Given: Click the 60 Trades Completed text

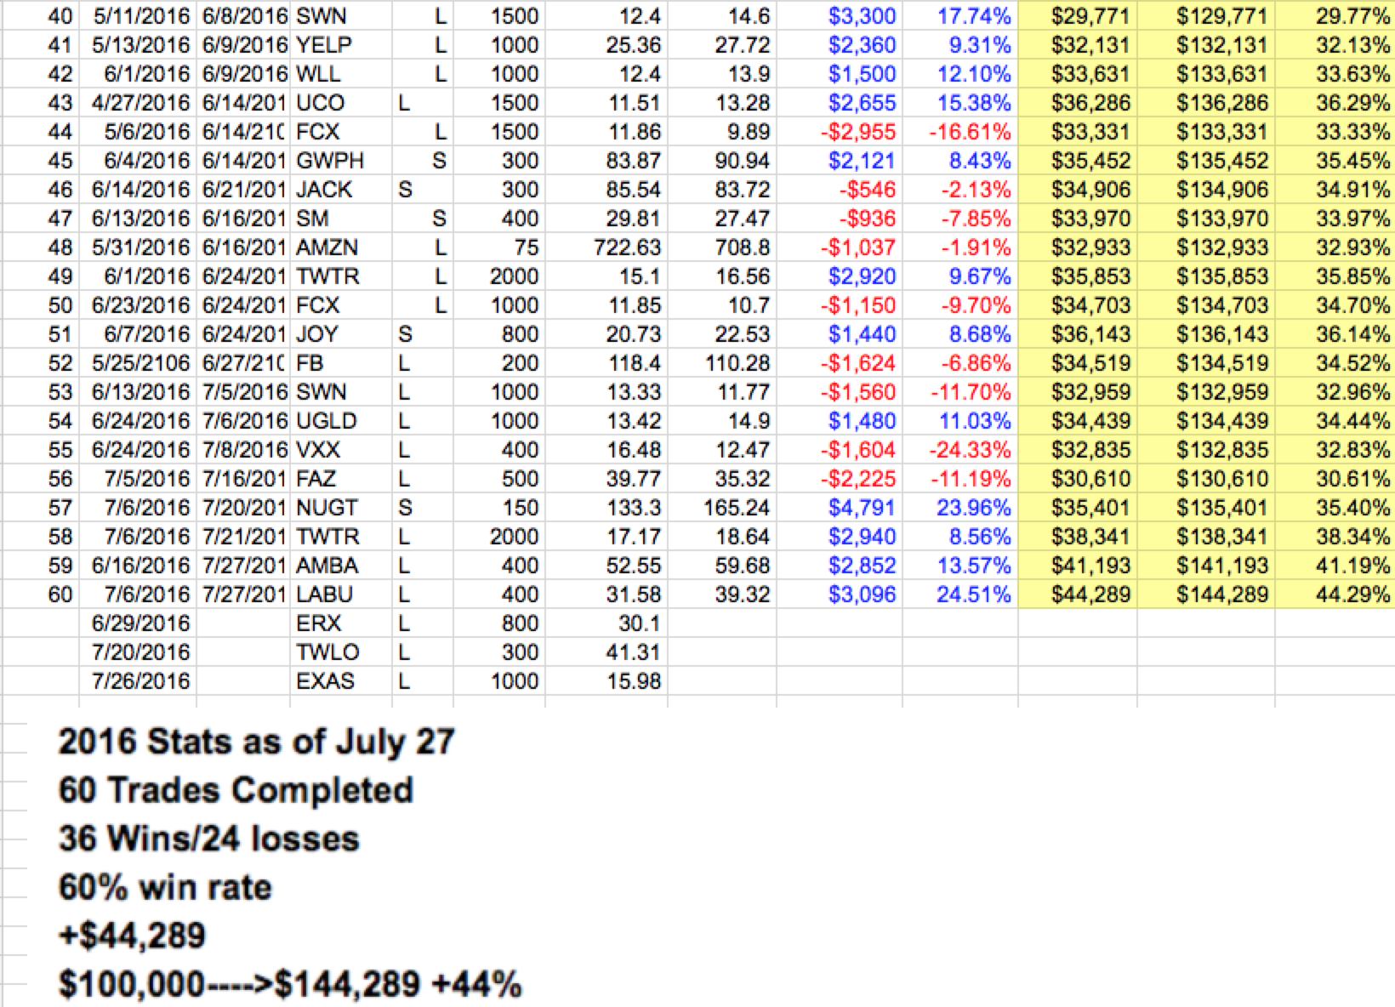Looking at the screenshot, I should [x=236, y=790].
